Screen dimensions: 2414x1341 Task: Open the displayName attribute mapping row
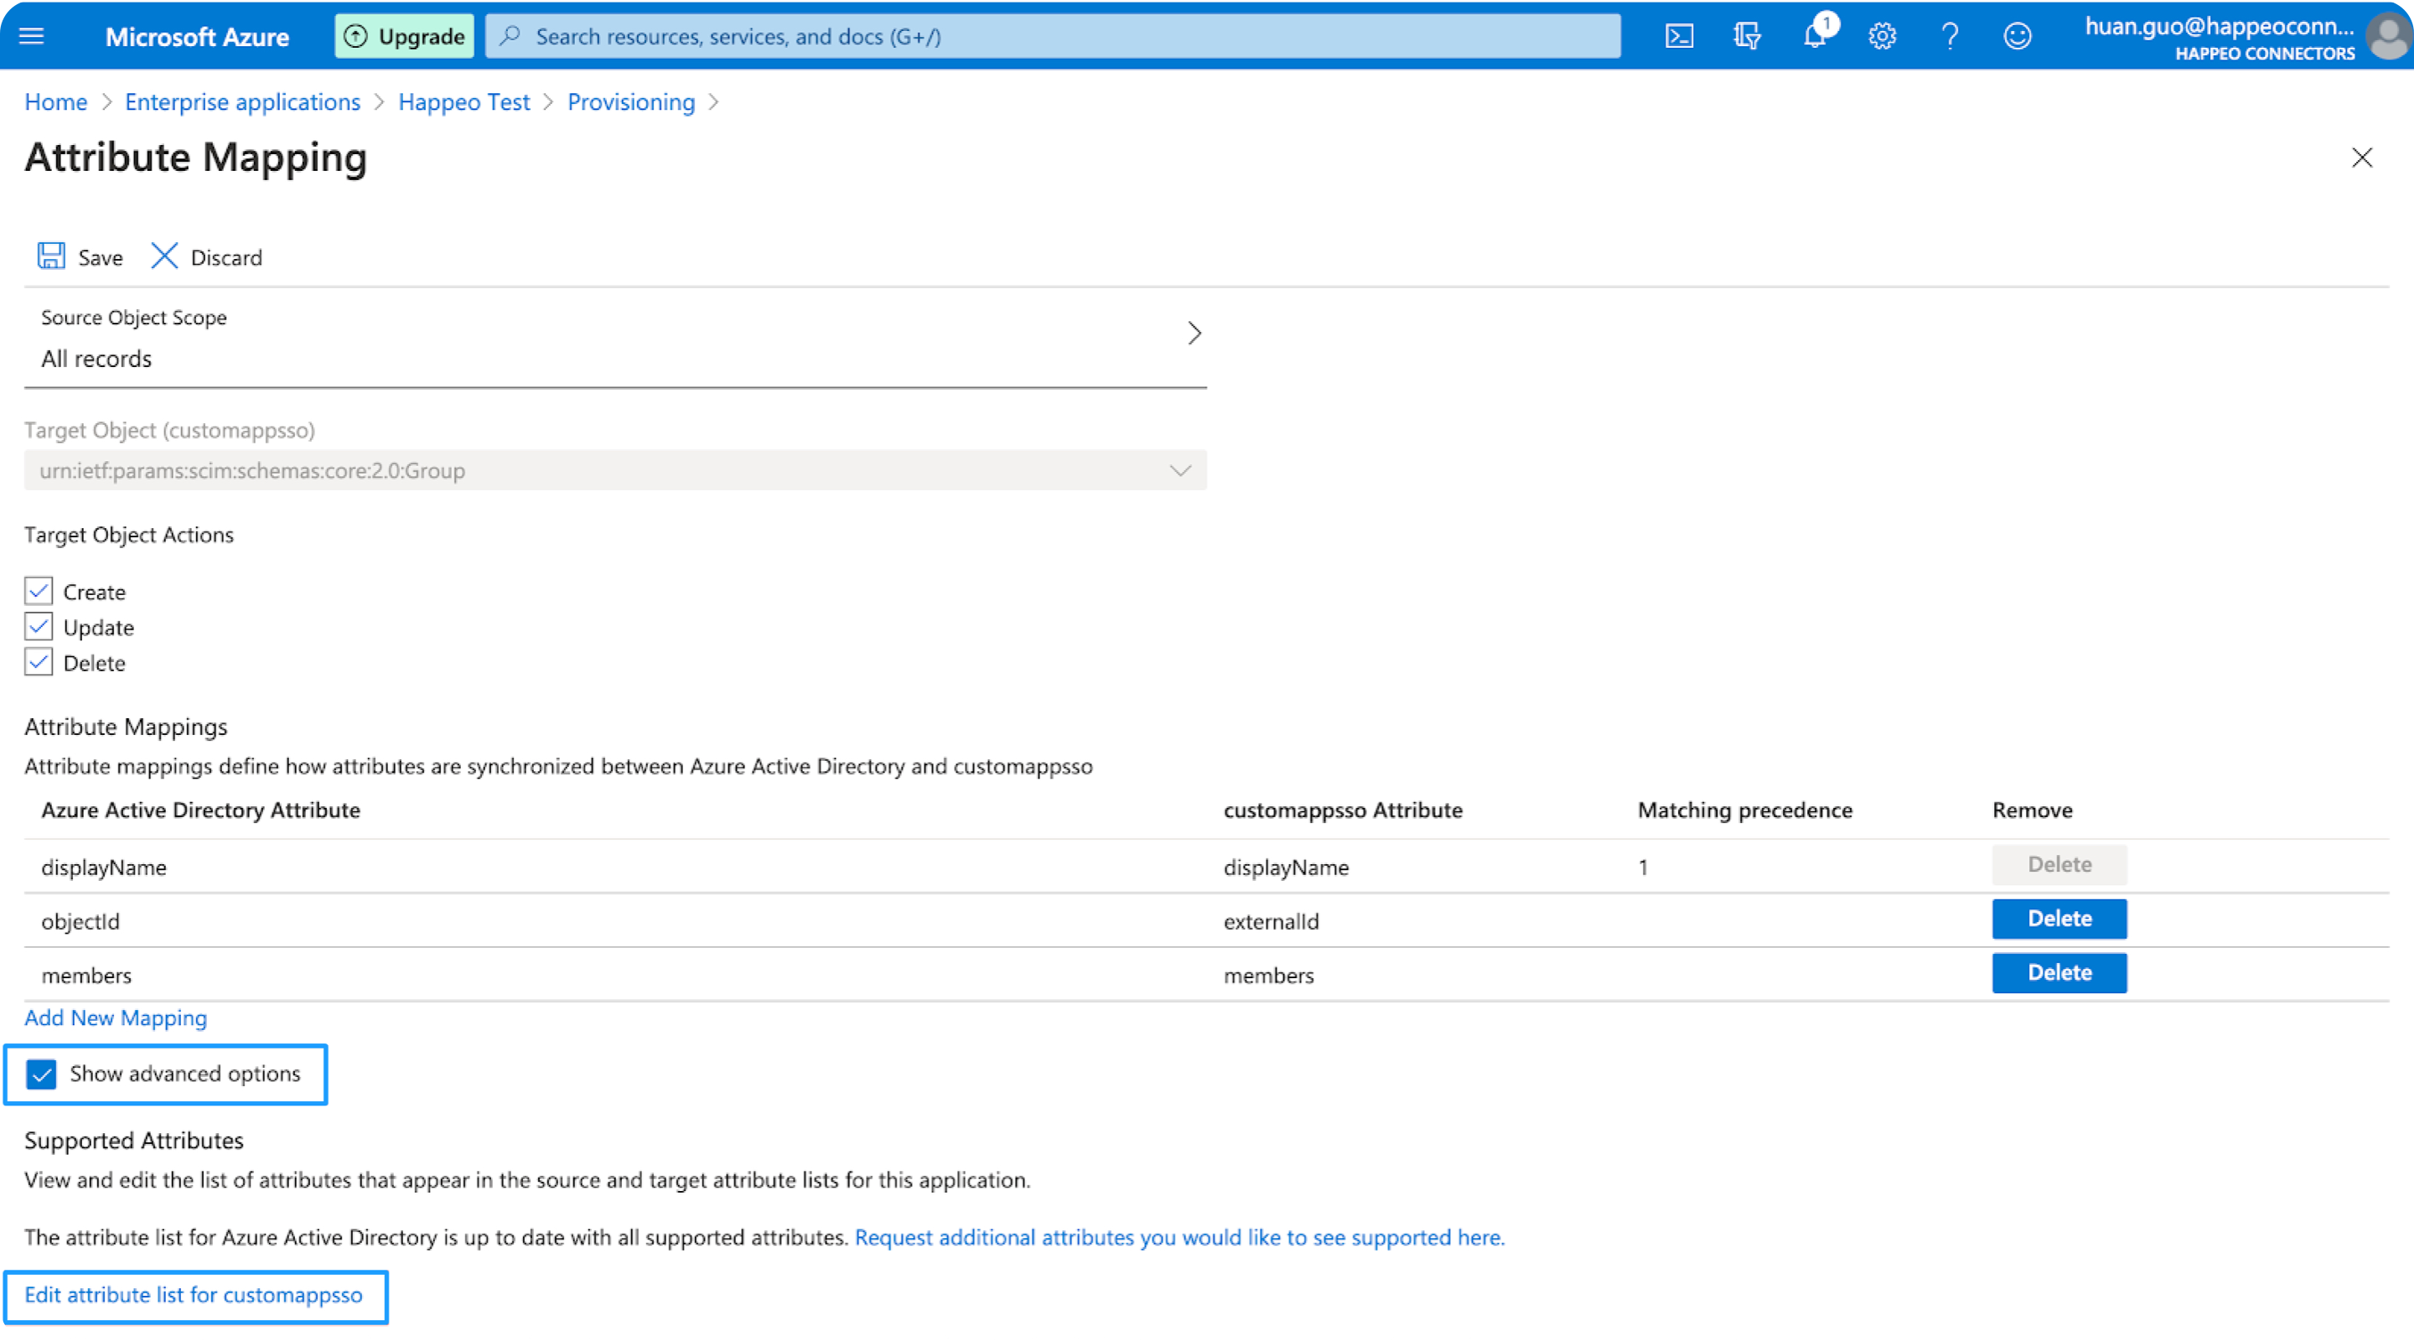point(1206,866)
